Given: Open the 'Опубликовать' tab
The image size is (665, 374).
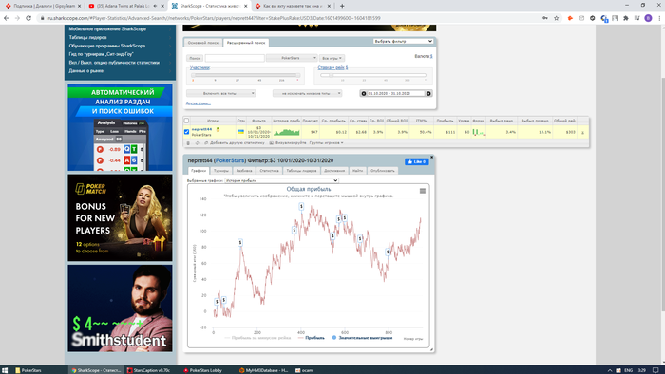Looking at the screenshot, I should [x=383, y=171].
